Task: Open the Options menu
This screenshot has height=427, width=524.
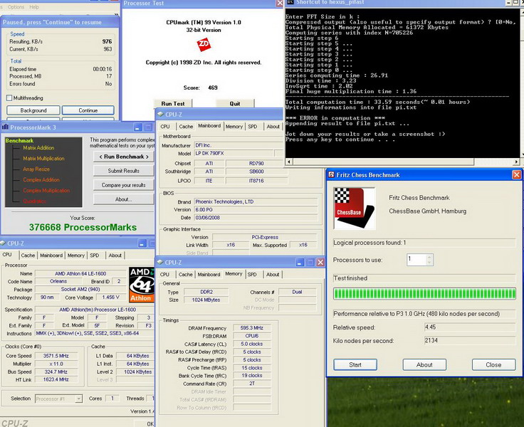Action: pos(16,7)
